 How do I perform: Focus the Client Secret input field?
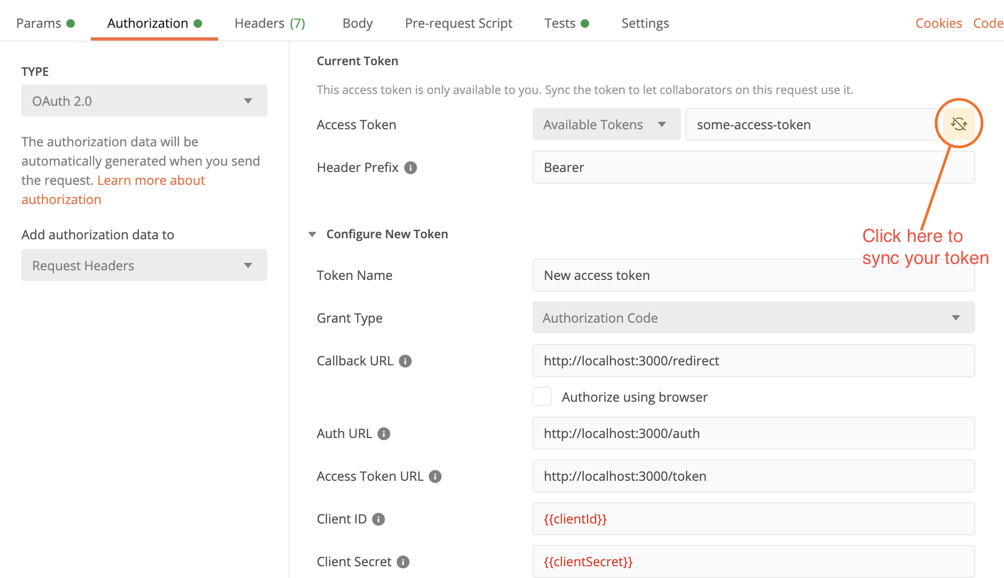(753, 561)
